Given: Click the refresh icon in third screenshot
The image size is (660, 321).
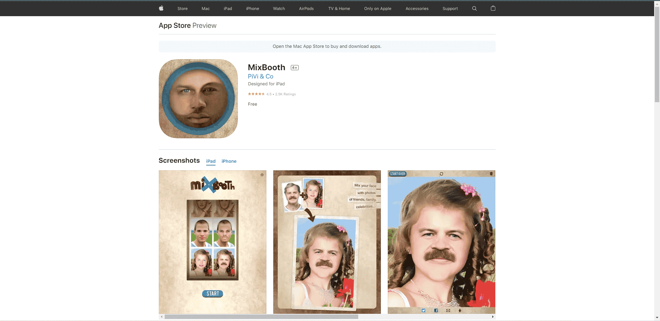Looking at the screenshot, I should pyautogui.click(x=441, y=174).
